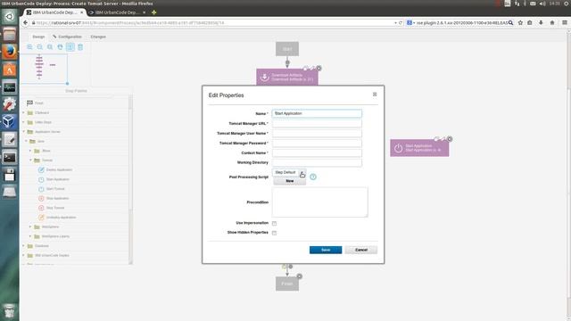This screenshot has height=321, width=571.
Task: Collapse the Tomcat folder
Action: point(30,160)
